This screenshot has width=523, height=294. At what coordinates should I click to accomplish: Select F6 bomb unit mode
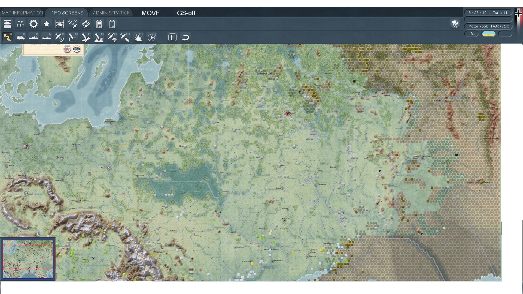click(73, 37)
